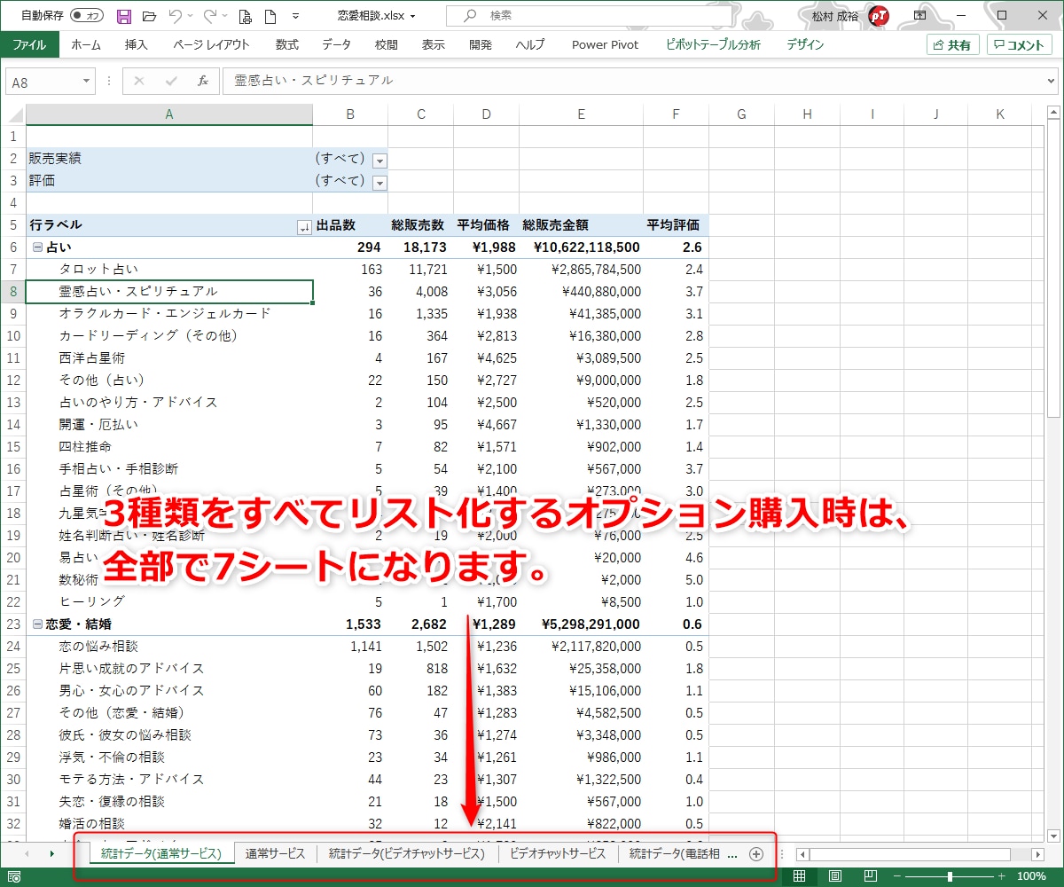Toggle the 自動保存 autosave switch

pos(87,16)
